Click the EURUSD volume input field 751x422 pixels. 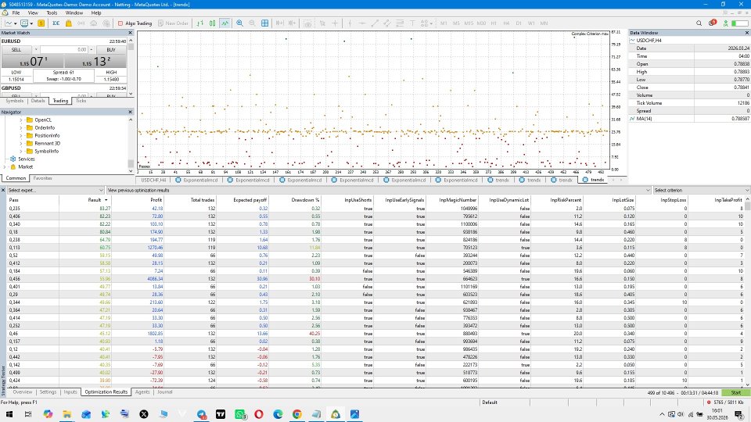coord(63,50)
